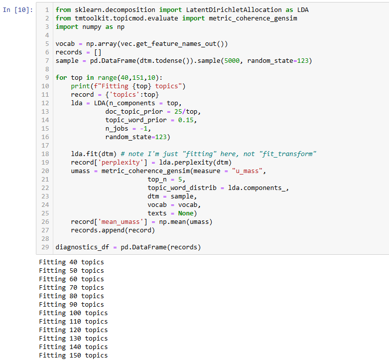
Task: Click output line 'Fitting 80 topics'
Action: pyautogui.click(x=71, y=296)
